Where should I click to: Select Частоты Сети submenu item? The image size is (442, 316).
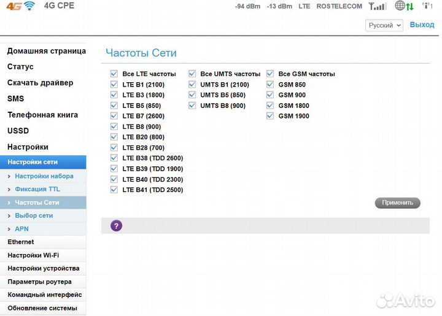43,202
